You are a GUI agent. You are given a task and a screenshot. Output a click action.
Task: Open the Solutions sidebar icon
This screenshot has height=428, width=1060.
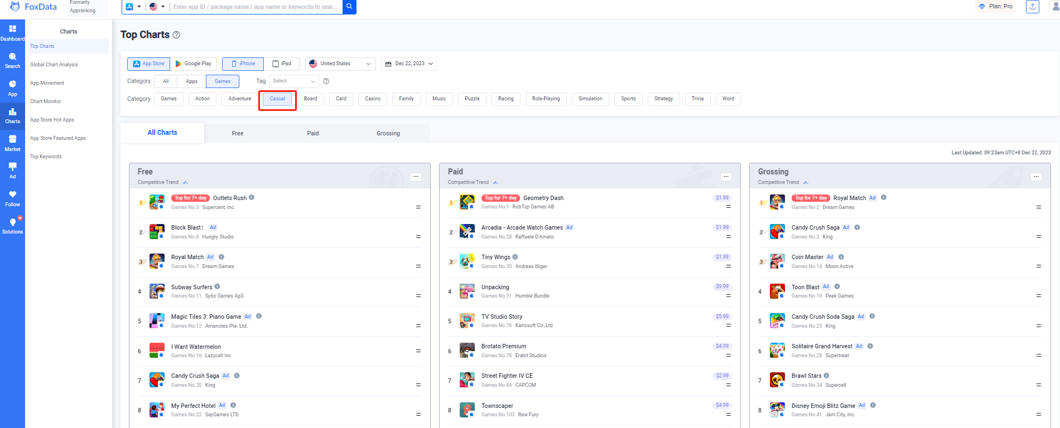12,226
